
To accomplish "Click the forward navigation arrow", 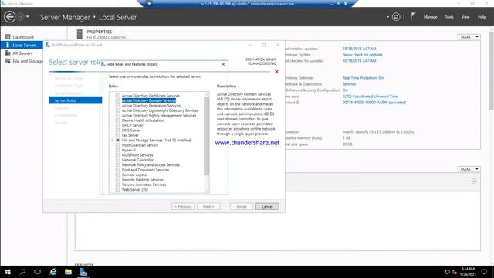I will point(20,17).
